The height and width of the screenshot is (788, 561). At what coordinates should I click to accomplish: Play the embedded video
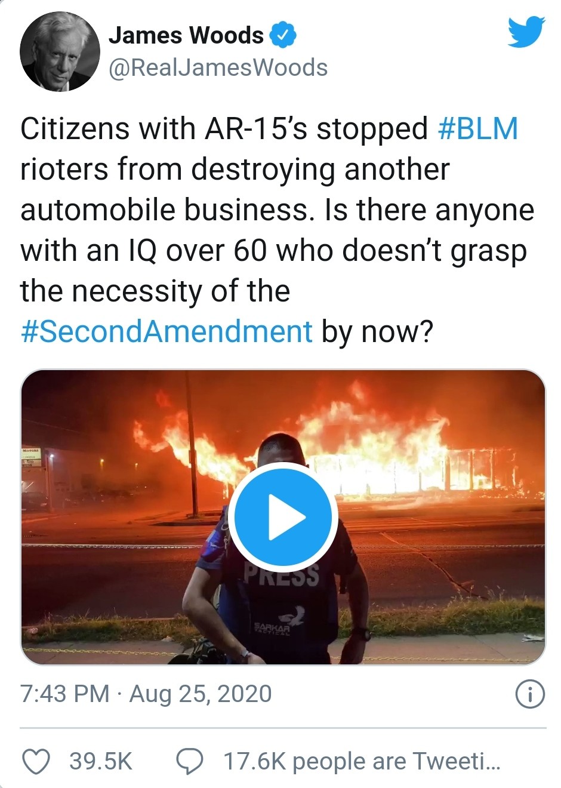283,517
